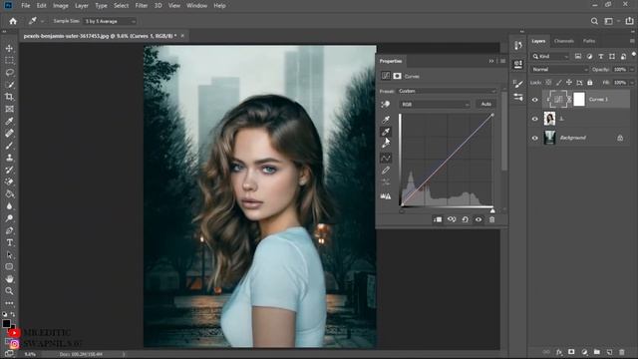Screen dimensions: 638x359
Task: Select the Move tool
Action: (9, 49)
